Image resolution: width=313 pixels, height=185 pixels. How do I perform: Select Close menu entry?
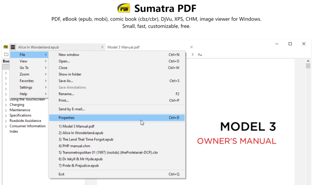(x=117, y=68)
